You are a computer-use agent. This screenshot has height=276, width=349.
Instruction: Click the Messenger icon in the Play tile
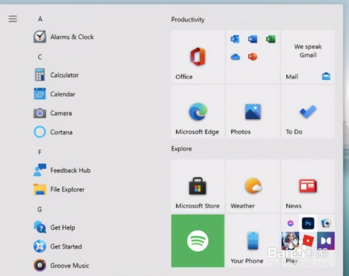[290, 223]
